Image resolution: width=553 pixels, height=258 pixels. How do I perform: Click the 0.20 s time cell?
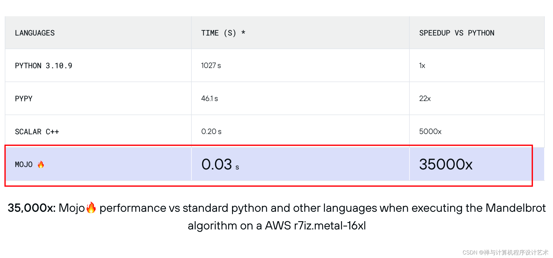211,132
